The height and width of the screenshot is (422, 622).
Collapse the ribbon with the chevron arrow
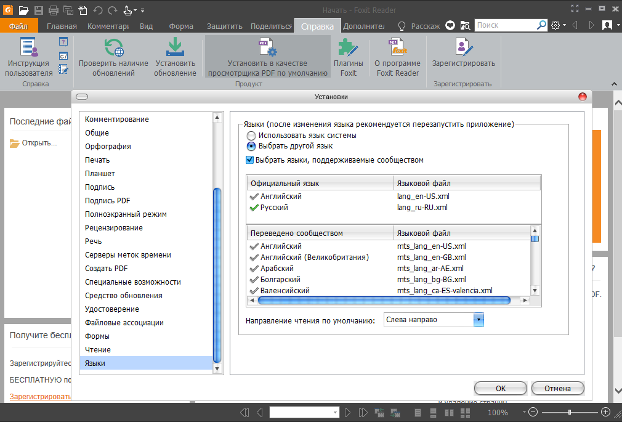(x=614, y=84)
